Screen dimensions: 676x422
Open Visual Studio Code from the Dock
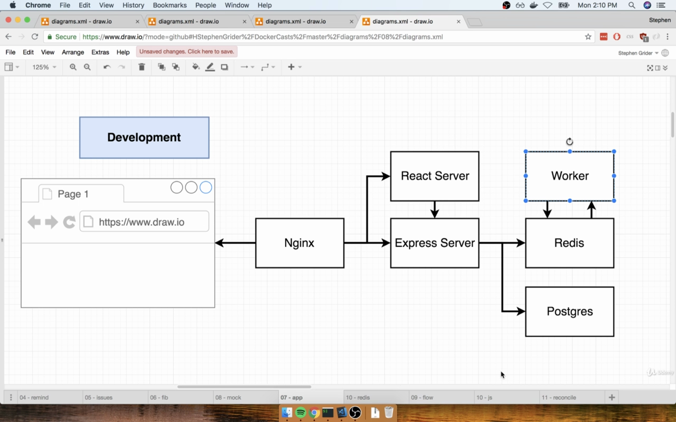click(x=341, y=413)
